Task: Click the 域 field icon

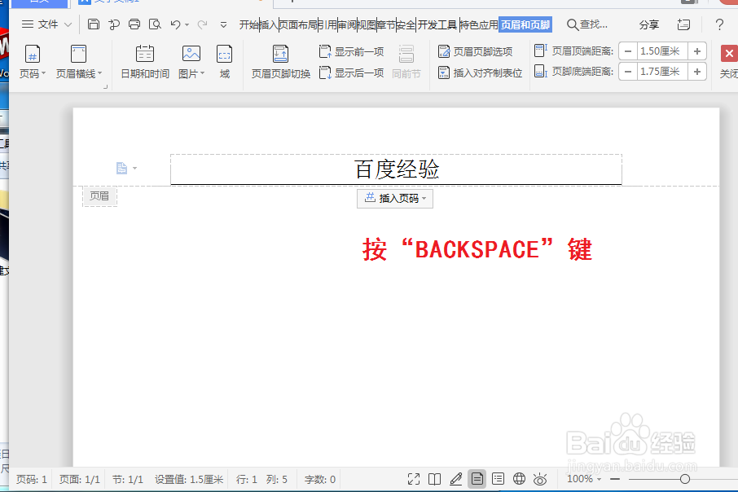Action: point(225,54)
